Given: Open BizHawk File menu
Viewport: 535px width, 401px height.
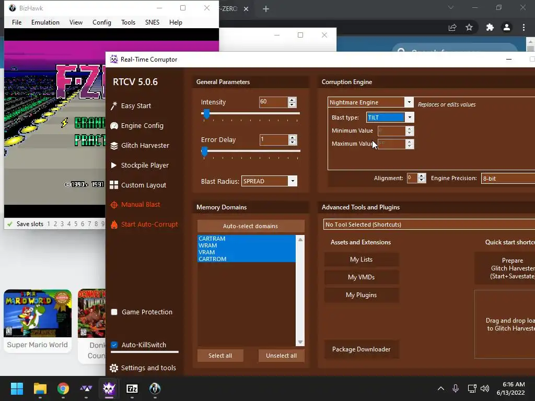Looking at the screenshot, I should pos(17,22).
